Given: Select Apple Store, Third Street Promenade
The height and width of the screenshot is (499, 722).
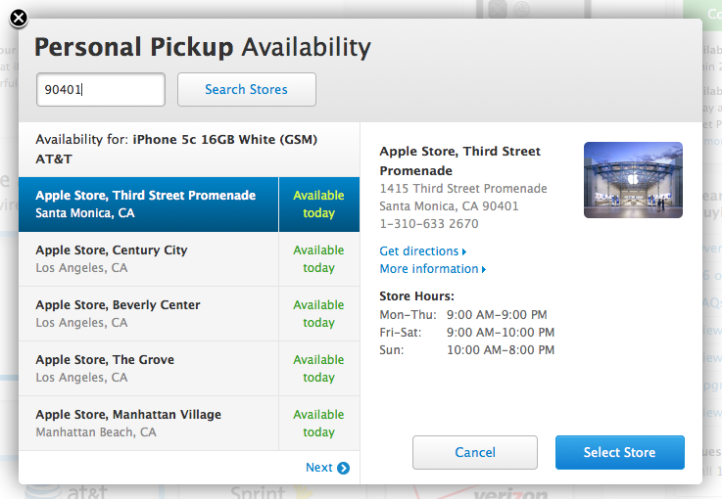Looking at the screenshot, I should 147,204.
